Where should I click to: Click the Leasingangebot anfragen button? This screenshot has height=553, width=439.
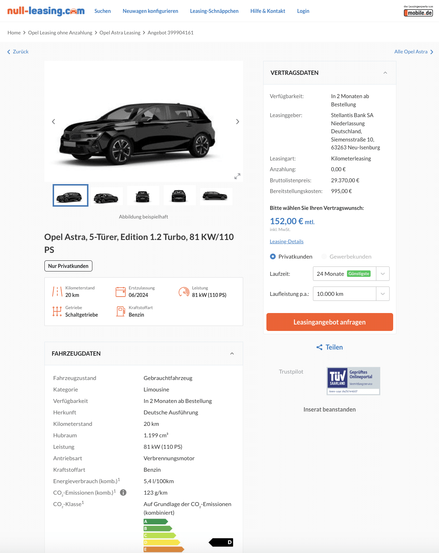click(x=330, y=322)
